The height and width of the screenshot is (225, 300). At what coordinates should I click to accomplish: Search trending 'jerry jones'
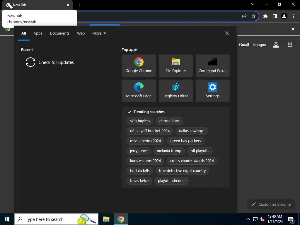tap(139, 151)
